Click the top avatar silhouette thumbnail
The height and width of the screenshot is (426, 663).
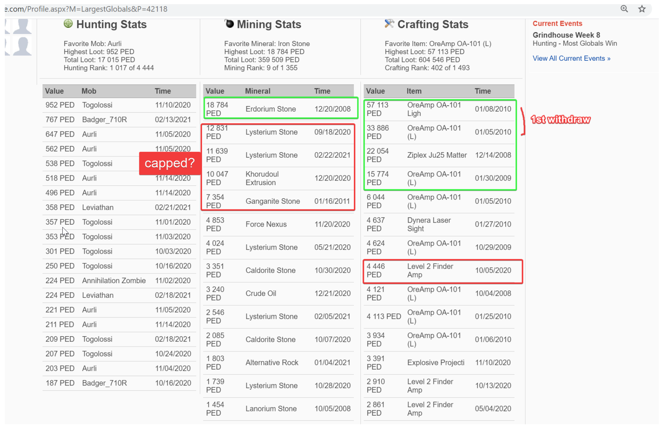[22, 26]
